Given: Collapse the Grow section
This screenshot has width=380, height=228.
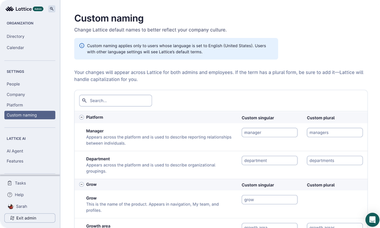Looking at the screenshot, I should point(82,184).
